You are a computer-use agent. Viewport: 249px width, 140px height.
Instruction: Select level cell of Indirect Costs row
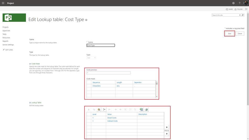pos(99,121)
